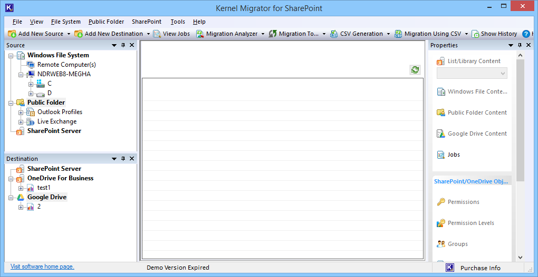Click the Permissions key icon
Viewport: 538px width, 277px height.
(x=440, y=202)
